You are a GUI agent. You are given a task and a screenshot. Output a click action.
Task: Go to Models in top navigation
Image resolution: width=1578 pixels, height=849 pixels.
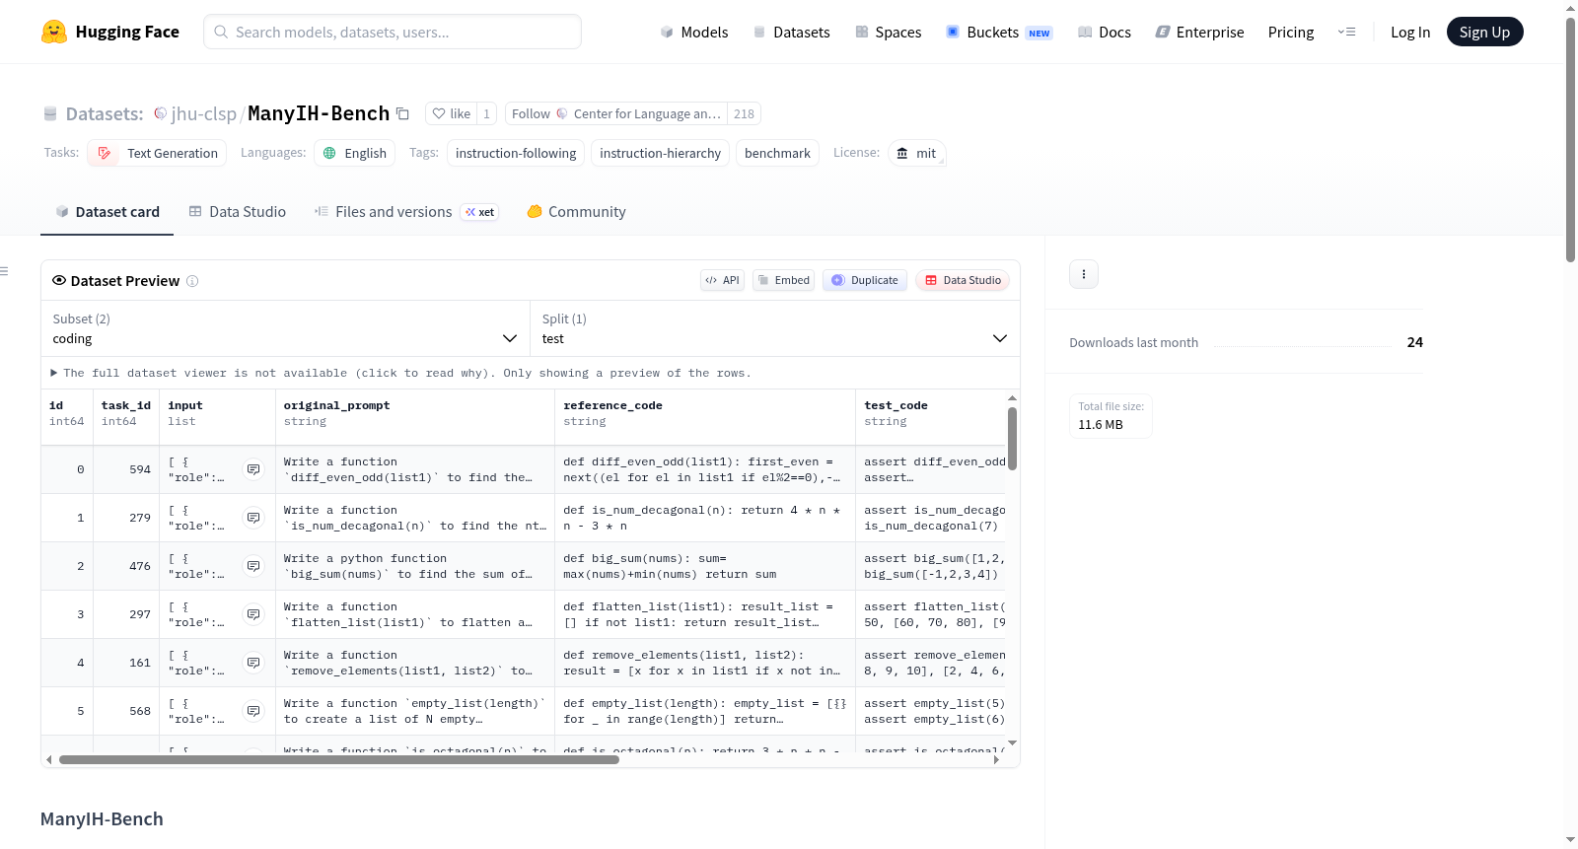point(694,32)
